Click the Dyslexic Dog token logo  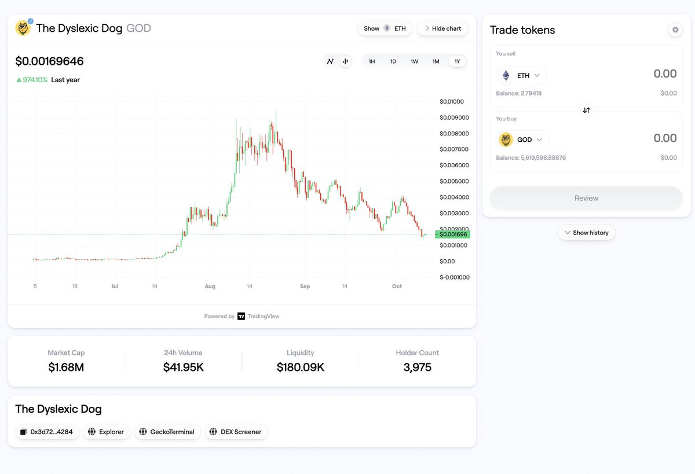23,28
